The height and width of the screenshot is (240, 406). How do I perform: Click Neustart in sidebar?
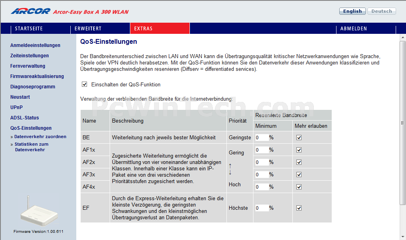point(20,97)
